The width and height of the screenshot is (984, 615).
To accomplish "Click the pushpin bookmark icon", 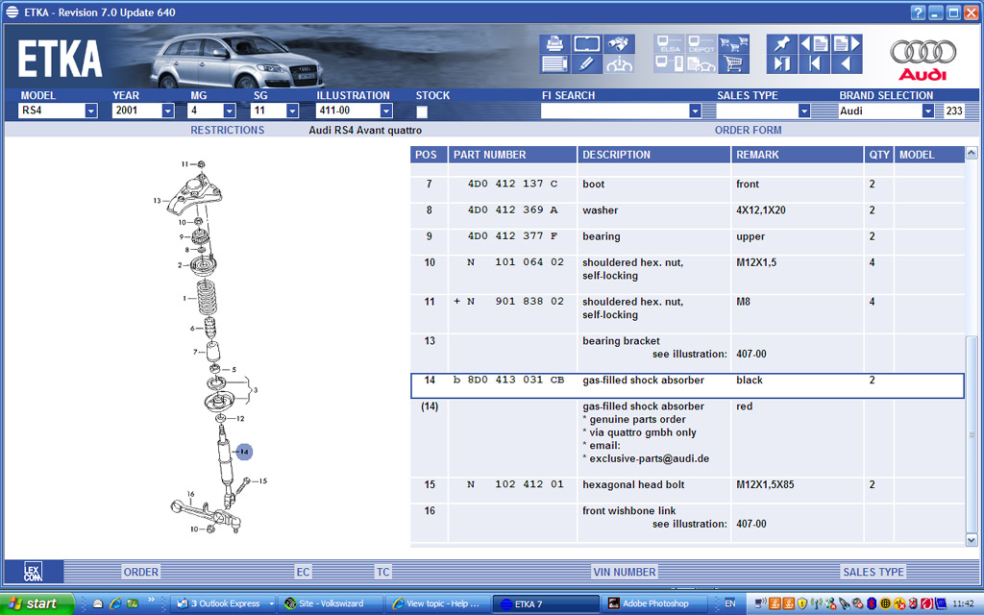I will click(x=781, y=44).
